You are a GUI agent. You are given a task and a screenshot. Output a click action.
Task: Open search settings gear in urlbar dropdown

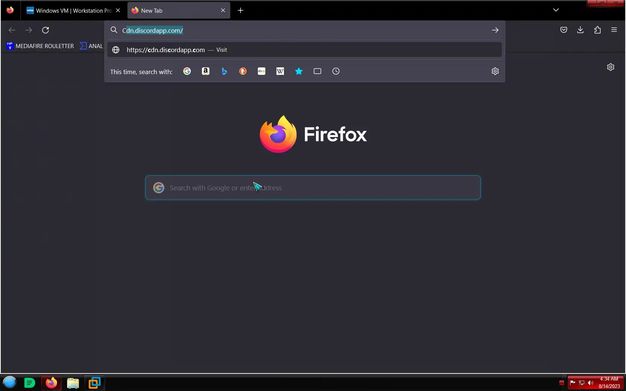pos(495,71)
